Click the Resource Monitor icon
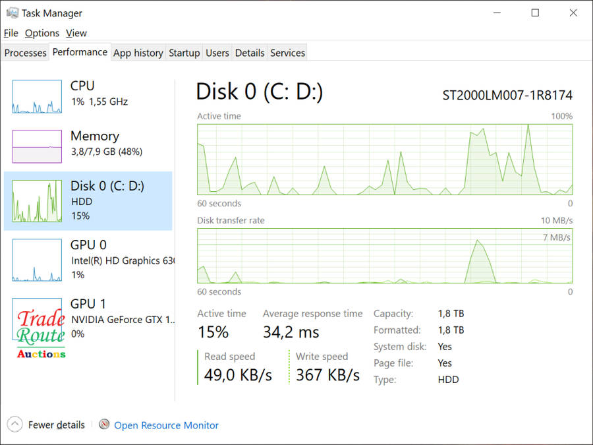This screenshot has height=445, width=593. pos(104,425)
